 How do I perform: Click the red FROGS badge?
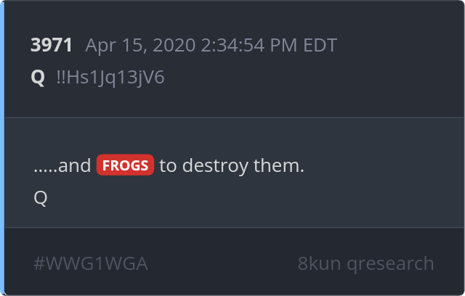point(125,165)
